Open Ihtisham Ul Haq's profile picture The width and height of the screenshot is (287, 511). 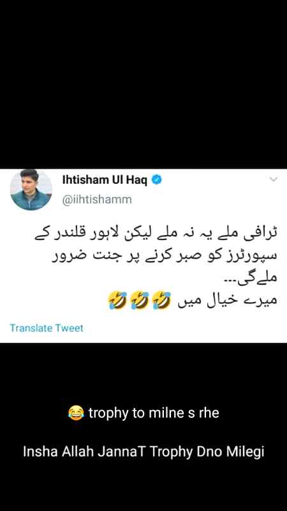[31, 190]
